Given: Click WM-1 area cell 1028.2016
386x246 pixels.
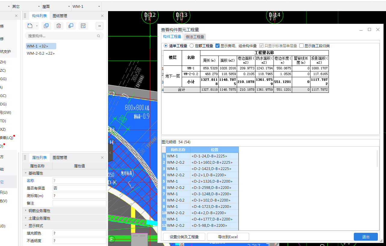Looking at the screenshot, I should [228, 68].
